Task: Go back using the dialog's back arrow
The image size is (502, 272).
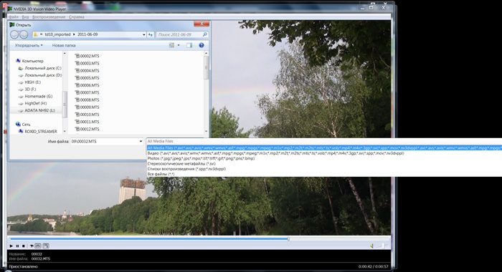Action: [x=14, y=34]
